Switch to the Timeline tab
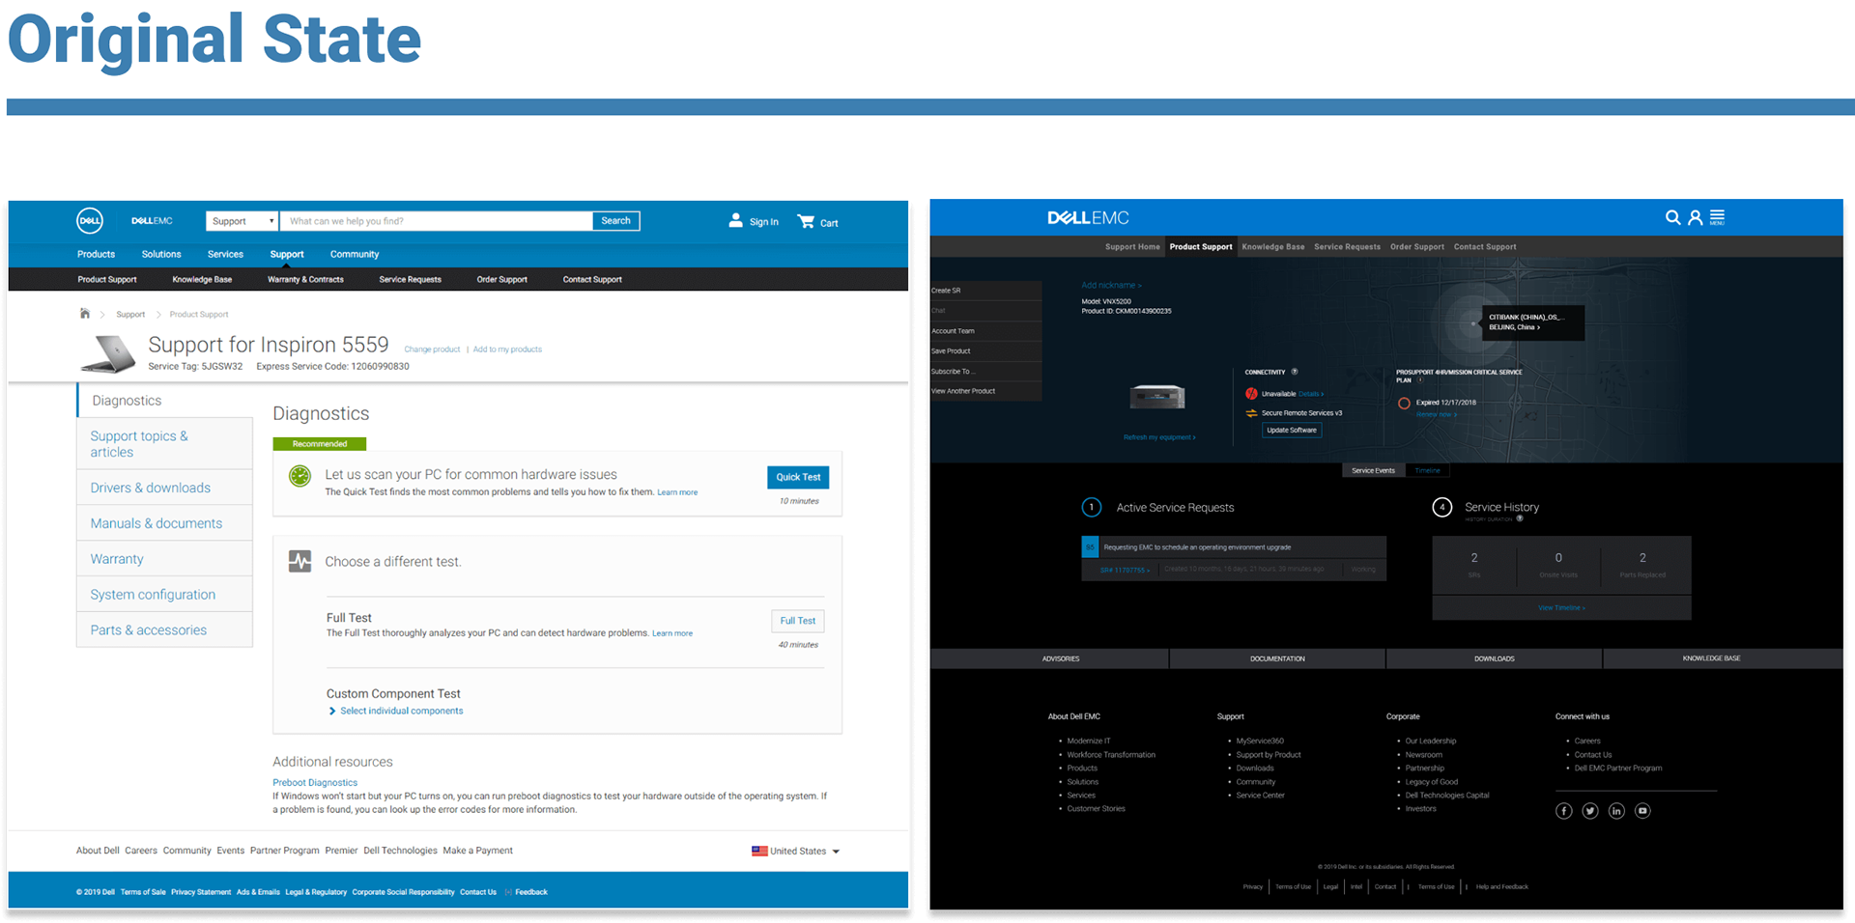Image resolution: width=1855 pixels, height=923 pixels. coord(1427,471)
